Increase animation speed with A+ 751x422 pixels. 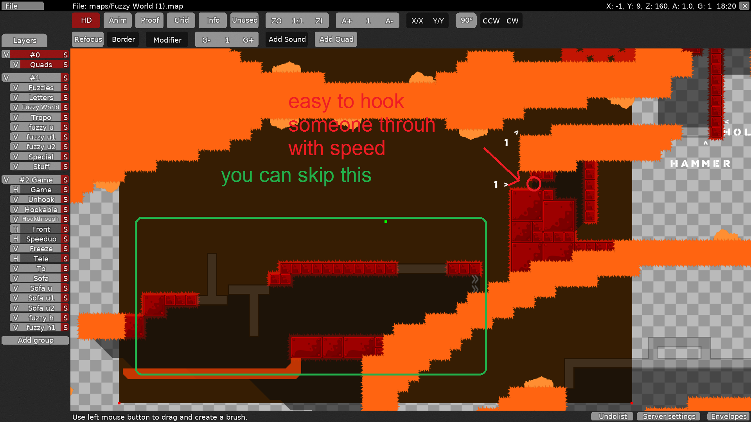[347, 21]
